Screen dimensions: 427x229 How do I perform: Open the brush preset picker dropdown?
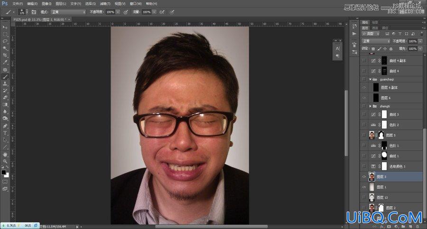pyautogui.click(x=27, y=12)
